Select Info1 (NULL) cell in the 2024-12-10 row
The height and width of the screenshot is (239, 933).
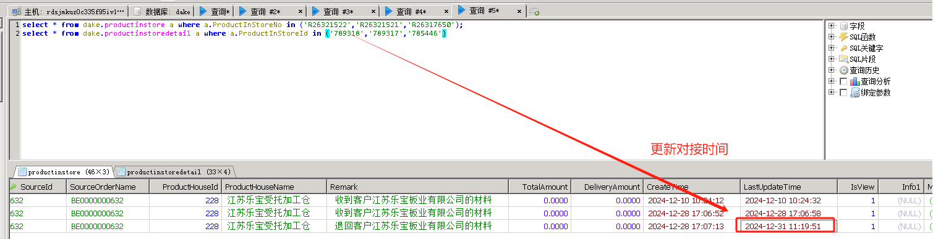click(x=901, y=200)
